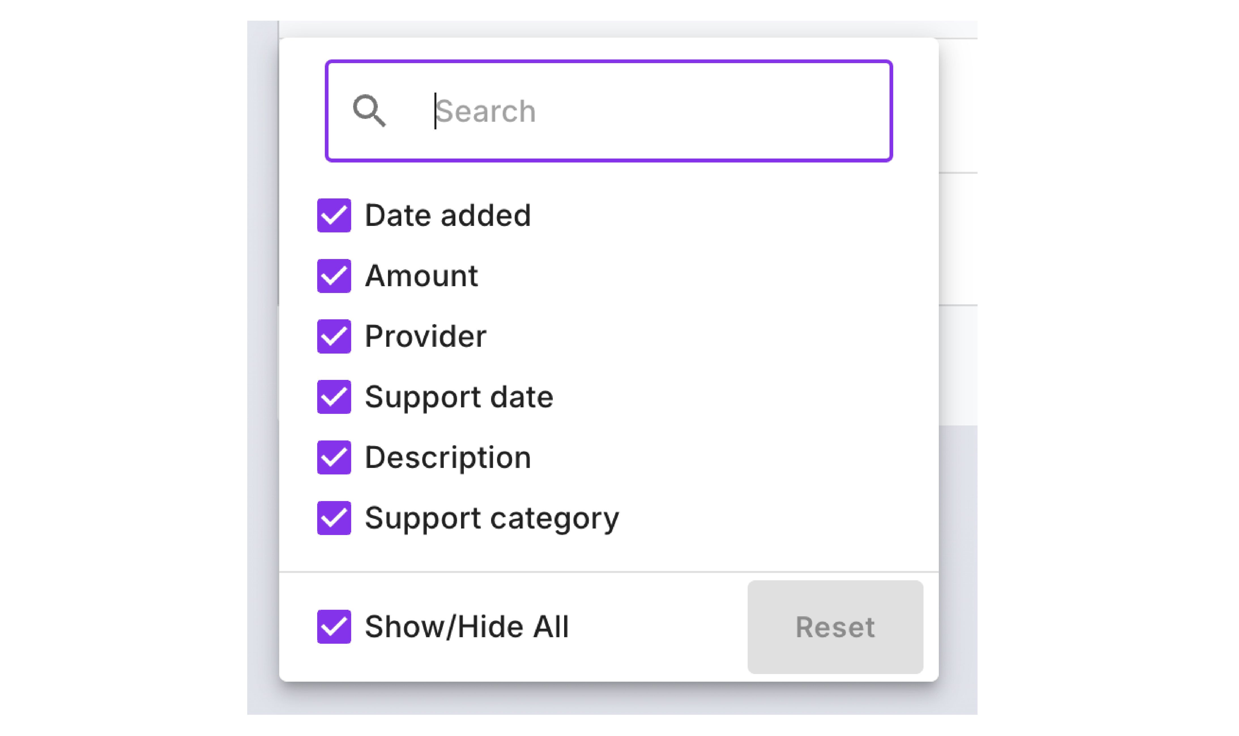Hide Description column via its checkbox
The width and height of the screenshot is (1239, 736).
coord(334,457)
